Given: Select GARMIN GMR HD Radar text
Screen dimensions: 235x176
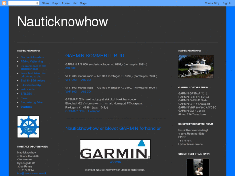Looking at the screenshot, I should tap(193, 100).
